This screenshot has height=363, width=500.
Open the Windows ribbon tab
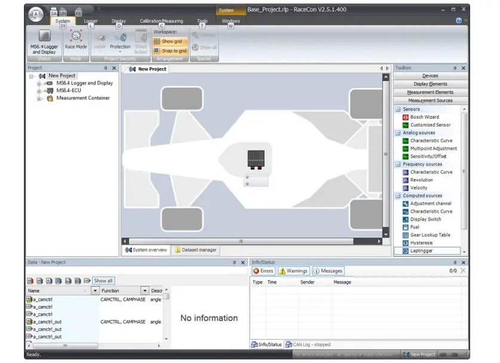(231, 21)
